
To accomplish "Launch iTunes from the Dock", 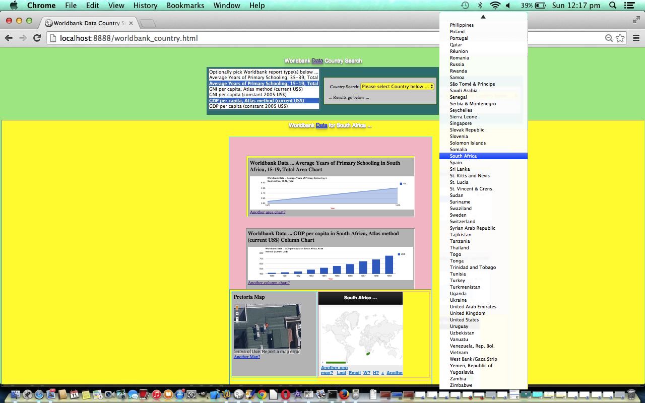I will point(156,395).
